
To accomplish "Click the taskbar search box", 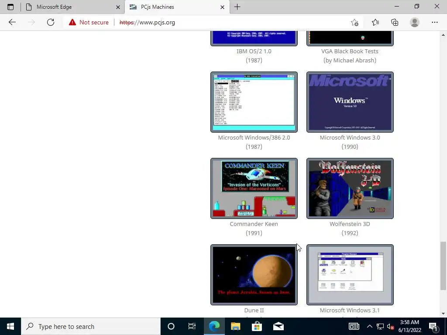I will click(91, 326).
